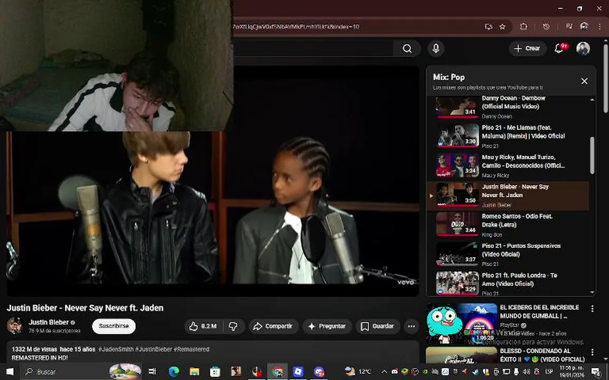Start voice search with microphone icon
Viewport: 609px width, 380px height.
click(x=436, y=49)
